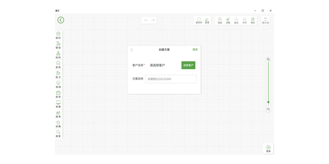329x164 pixels.
Task: Open the 我的 (mine) sidebar tab
Action: pyautogui.click(x=58, y=35)
